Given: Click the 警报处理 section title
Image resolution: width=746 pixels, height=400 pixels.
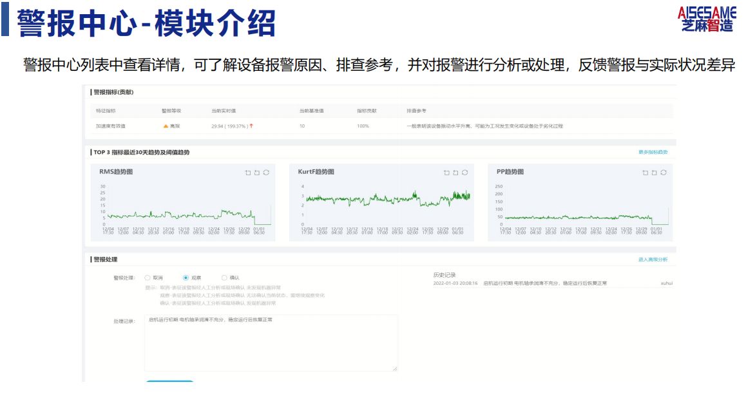Looking at the screenshot, I should click(105, 259).
